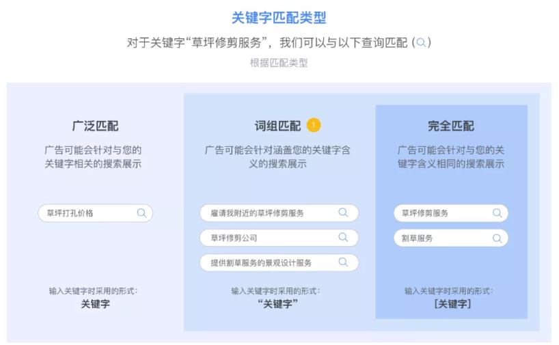559x345 pixels.
Task: Click the 完全匹配 heading
Action: (x=450, y=126)
